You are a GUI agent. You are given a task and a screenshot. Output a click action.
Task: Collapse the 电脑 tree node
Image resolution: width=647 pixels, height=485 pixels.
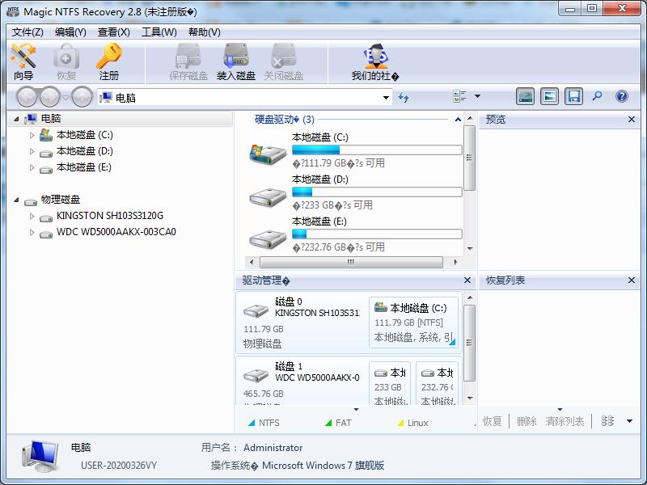pyautogui.click(x=16, y=119)
